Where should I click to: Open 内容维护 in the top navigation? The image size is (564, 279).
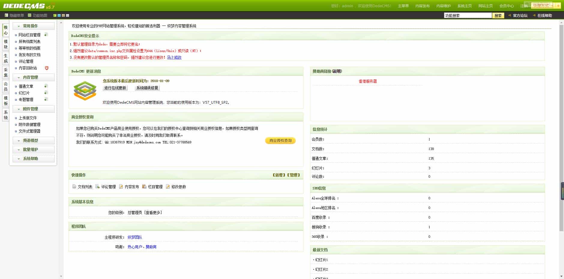click(443, 6)
